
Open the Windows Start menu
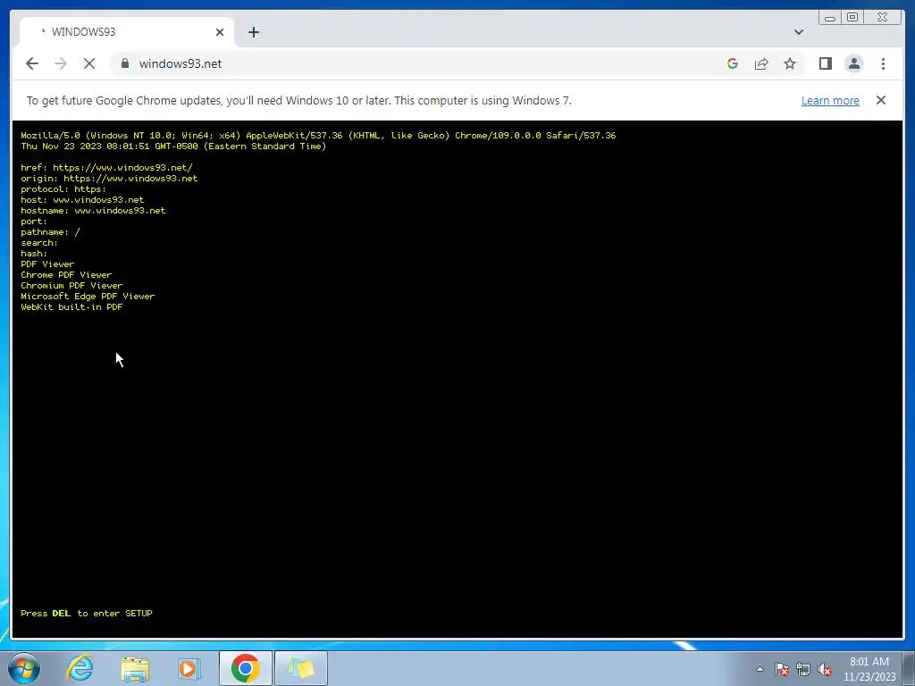coord(24,668)
